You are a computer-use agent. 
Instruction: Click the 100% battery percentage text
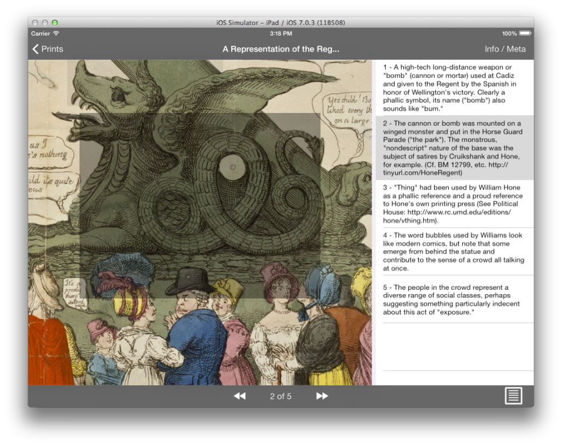click(509, 33)
